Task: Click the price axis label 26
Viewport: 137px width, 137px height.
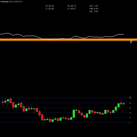Action: [130, 103]
